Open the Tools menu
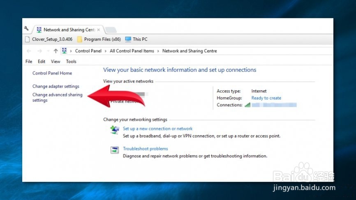 click(71, 62)
